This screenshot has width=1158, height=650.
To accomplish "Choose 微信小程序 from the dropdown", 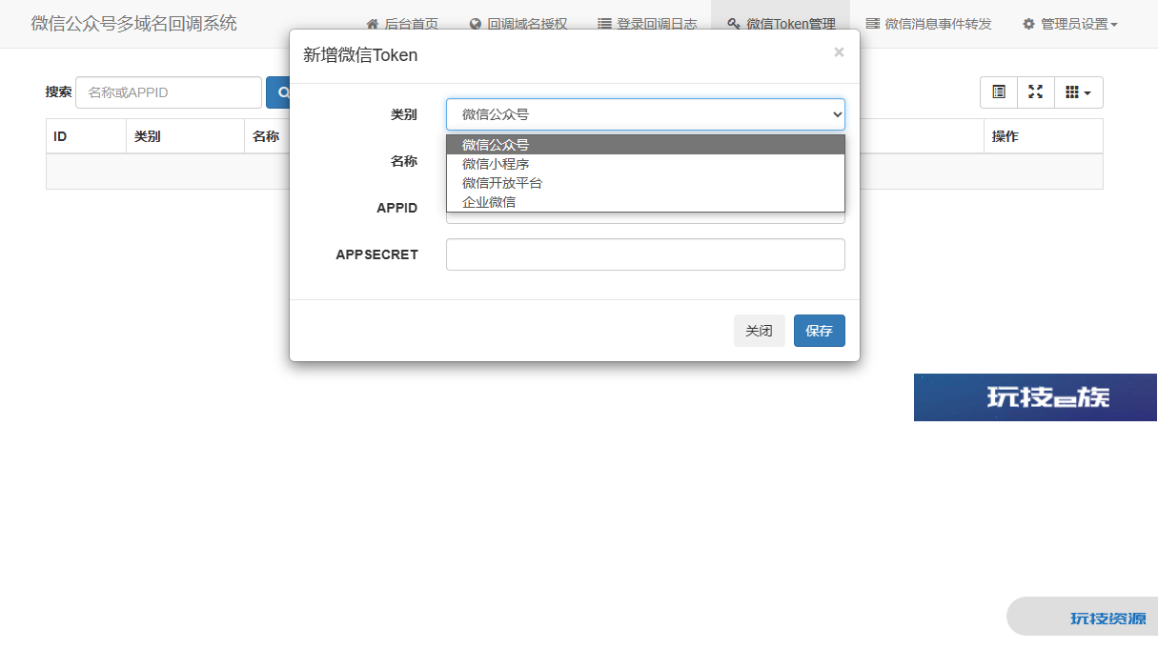I will click(645, 164).
